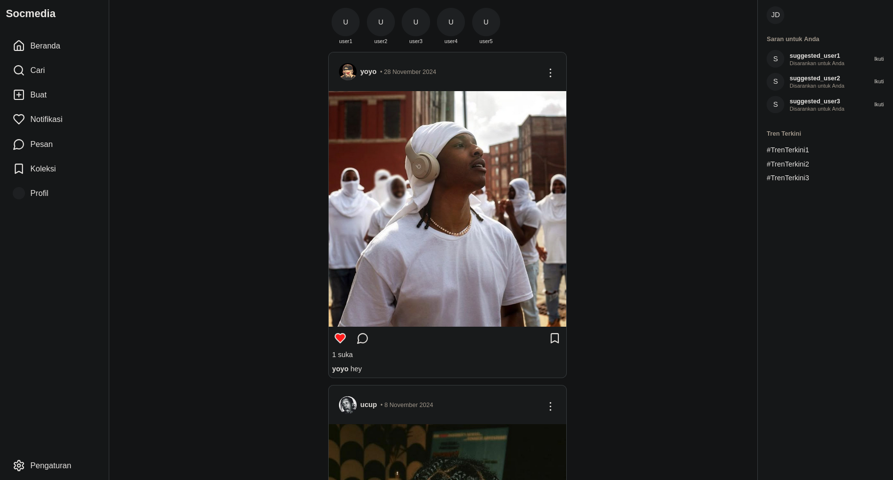Open the Beranda home icon

pos(19,46)
